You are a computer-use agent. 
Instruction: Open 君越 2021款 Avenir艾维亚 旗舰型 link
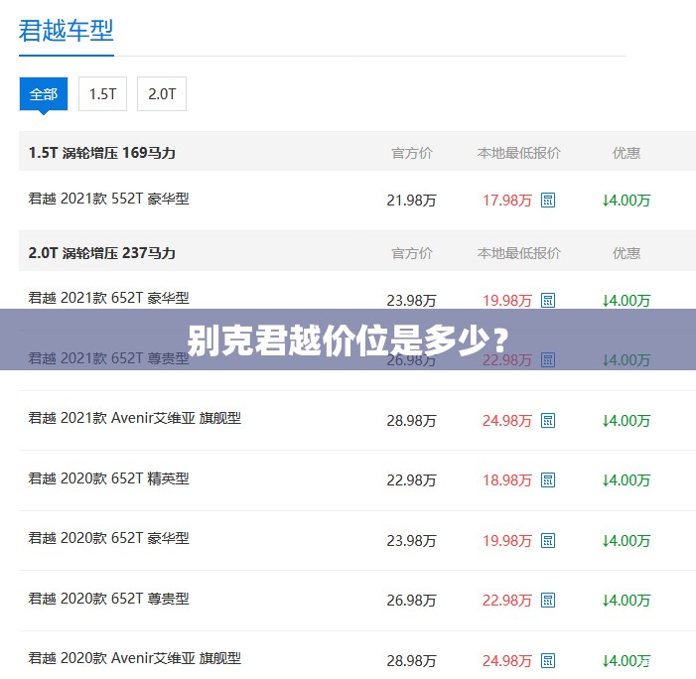134,418
